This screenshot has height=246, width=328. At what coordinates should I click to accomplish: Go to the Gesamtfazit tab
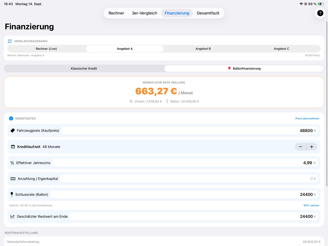coord(208,13)
